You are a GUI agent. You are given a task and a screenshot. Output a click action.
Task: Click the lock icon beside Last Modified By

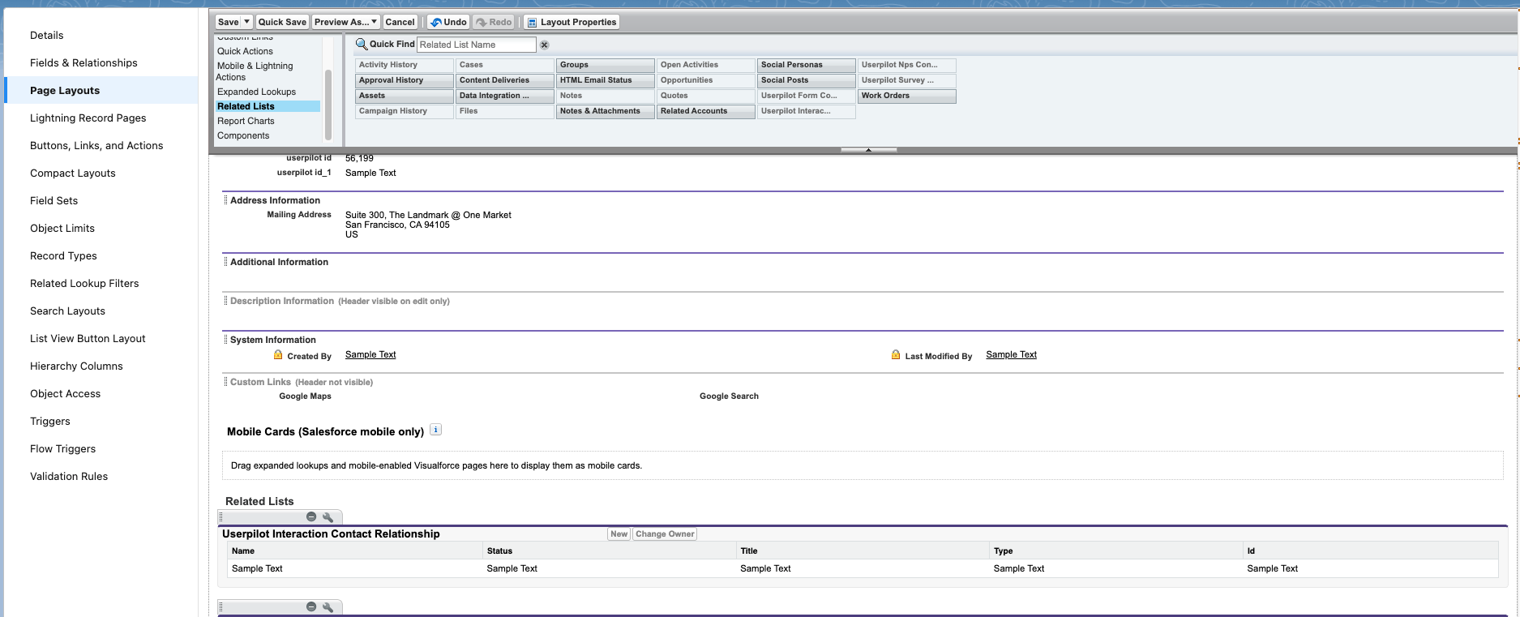[x=896, y=355]
